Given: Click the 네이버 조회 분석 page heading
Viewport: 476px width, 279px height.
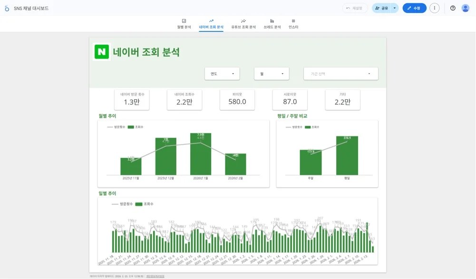Looking at the screenshot, I should [x=146, y=52].
